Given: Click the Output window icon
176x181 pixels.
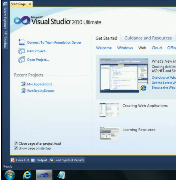Looking at the screenshot, I should (x=33, y=160).
